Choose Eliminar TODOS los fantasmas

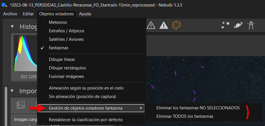tap(185, 116)
